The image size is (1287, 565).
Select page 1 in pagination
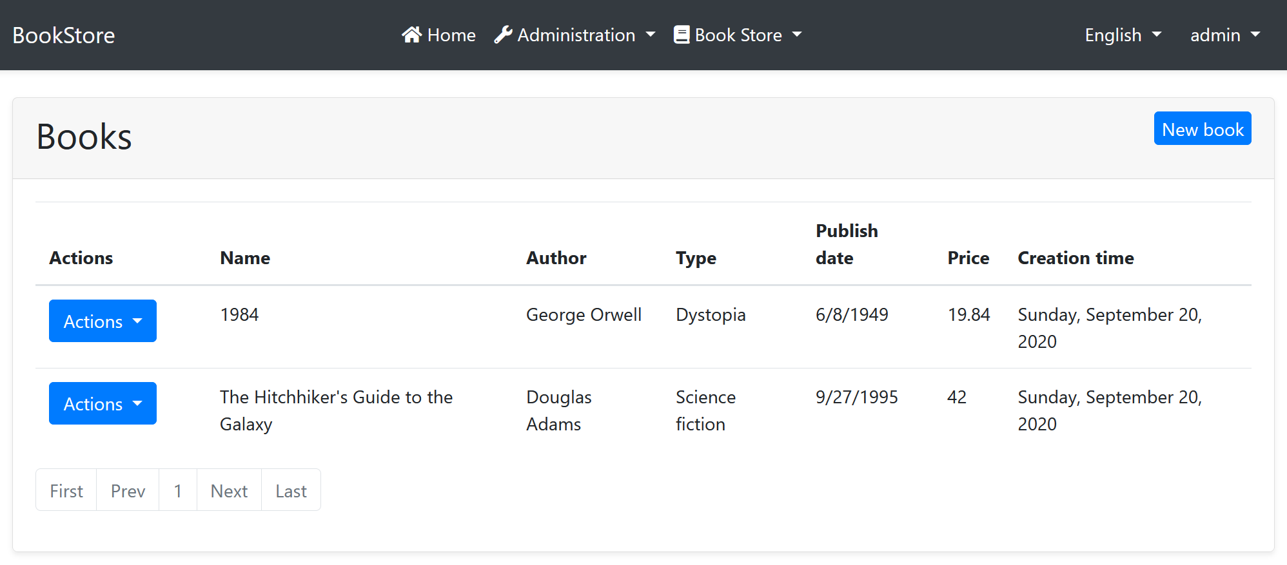click(x=178, y=491)
